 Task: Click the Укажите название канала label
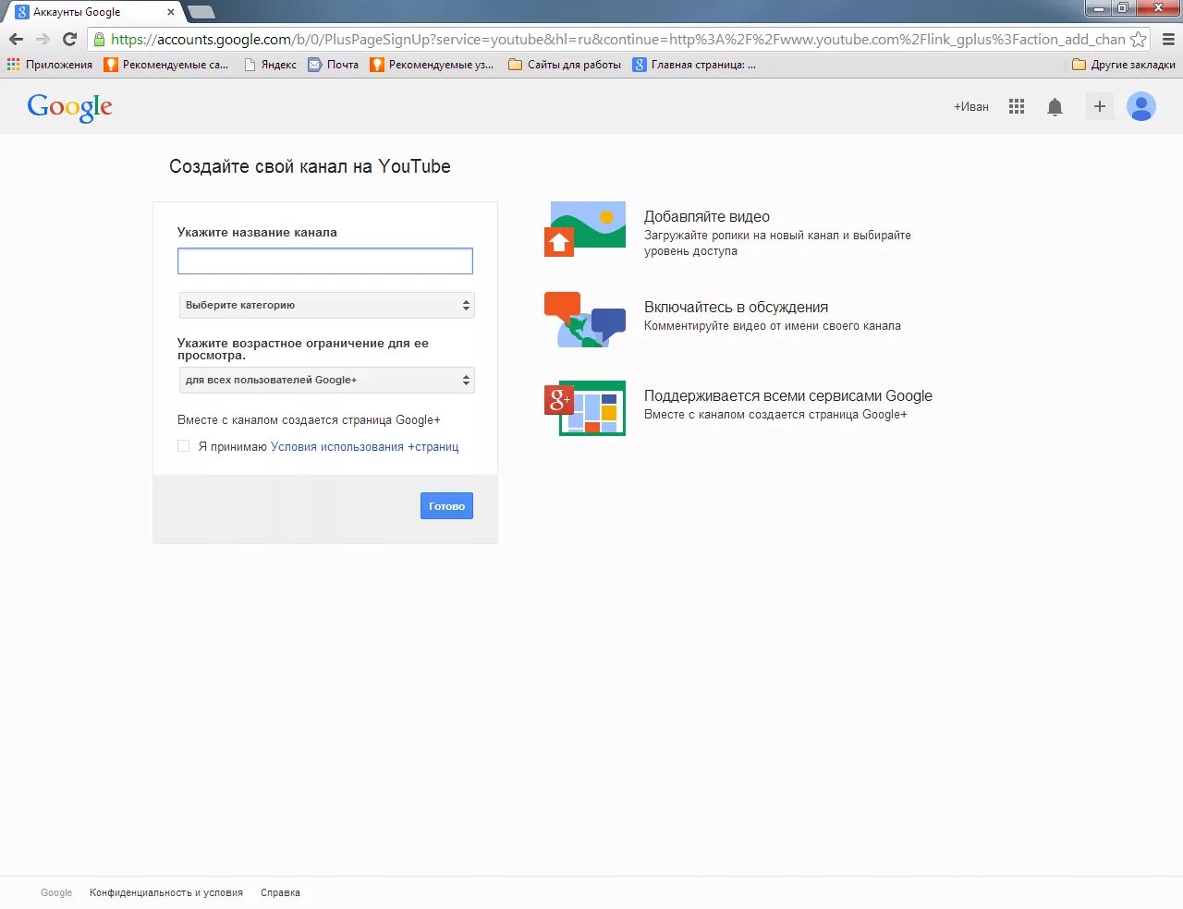257,232
